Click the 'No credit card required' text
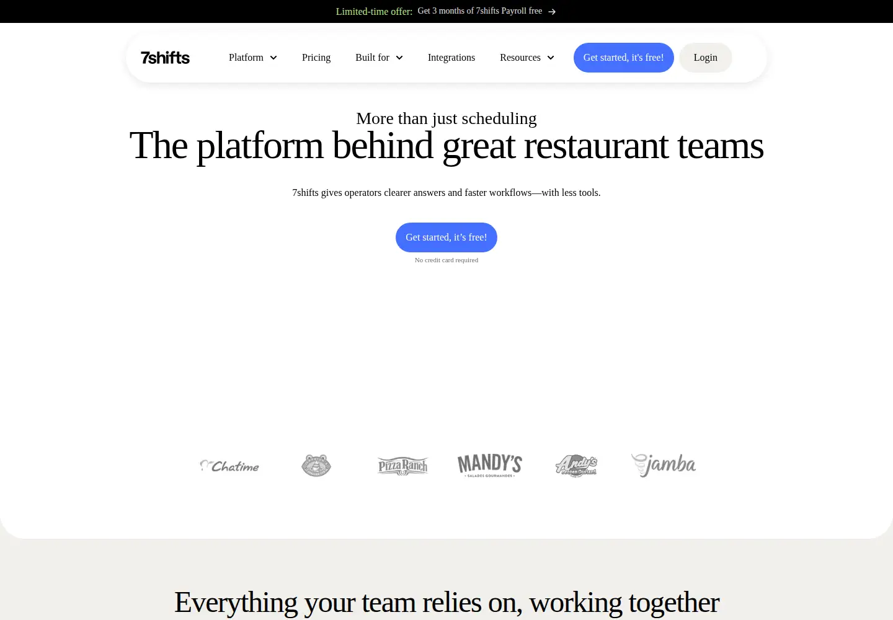893x620 pixels. pos(446,260)
